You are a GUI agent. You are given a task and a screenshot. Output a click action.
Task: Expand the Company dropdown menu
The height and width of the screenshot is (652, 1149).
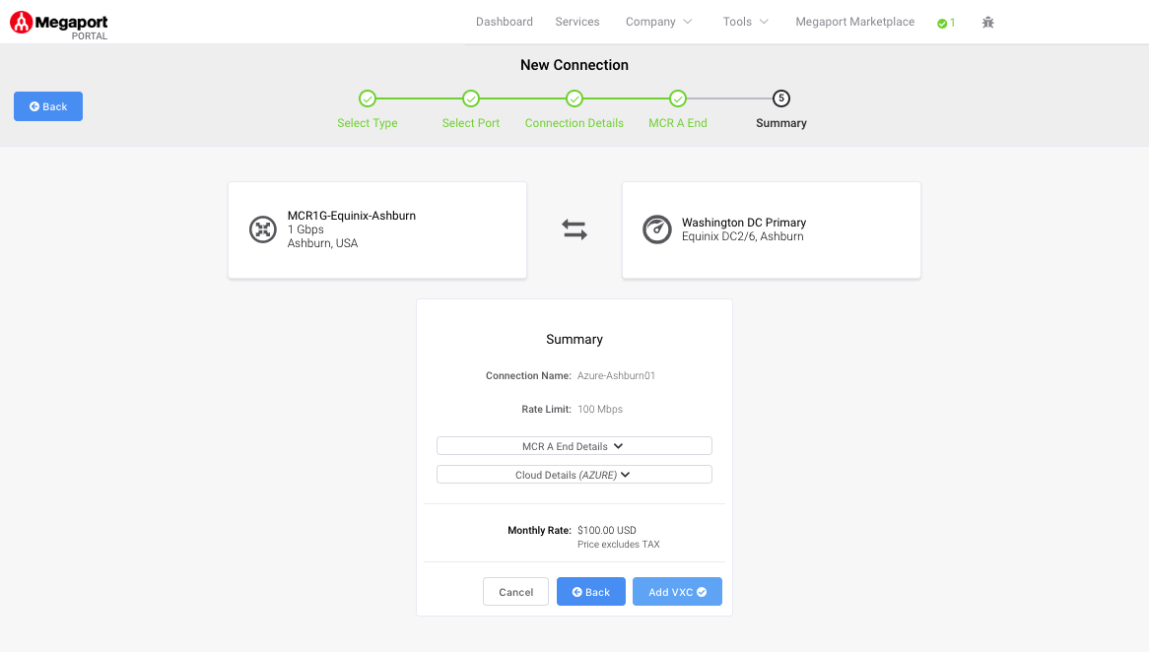point(659,22)
